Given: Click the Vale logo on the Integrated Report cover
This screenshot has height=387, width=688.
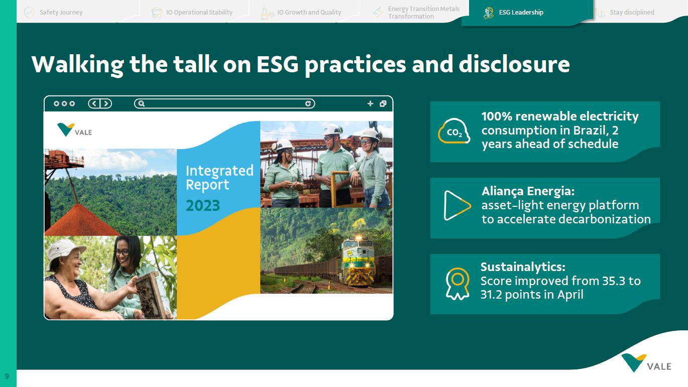Looking at the screenshot, I should point(74,130).
